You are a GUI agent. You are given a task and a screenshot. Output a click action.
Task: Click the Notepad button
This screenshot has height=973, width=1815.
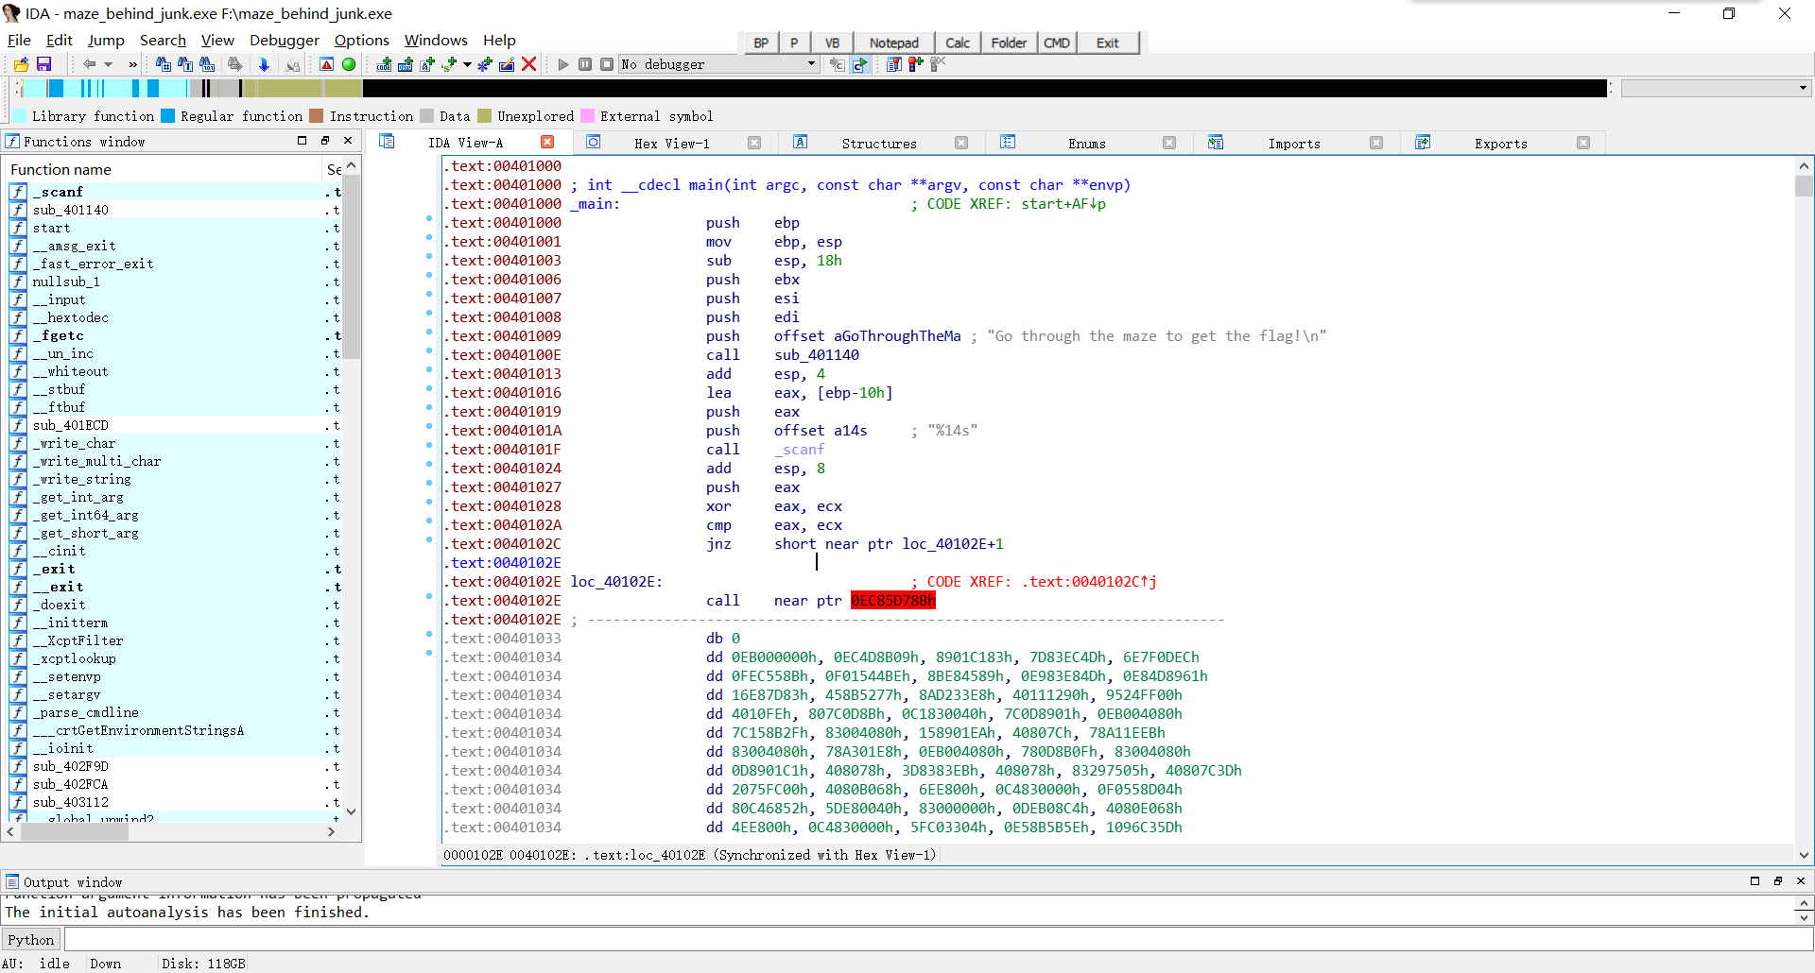coord(893,43)
